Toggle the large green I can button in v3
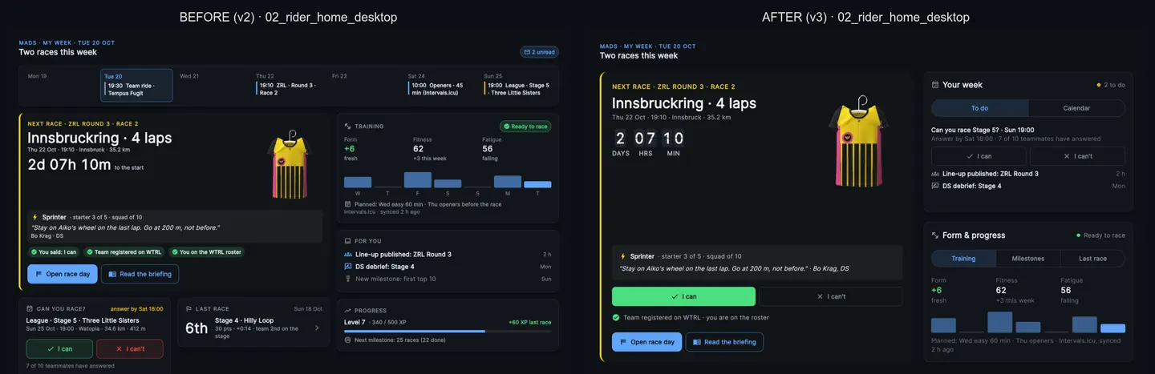Screen dimensions: 1155x374 pyautogui.click(x=683, y=296)
